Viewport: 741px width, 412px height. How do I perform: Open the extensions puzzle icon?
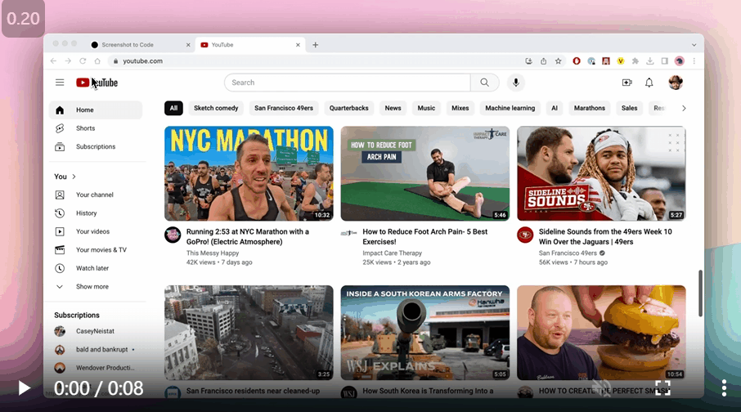point(635,61)
